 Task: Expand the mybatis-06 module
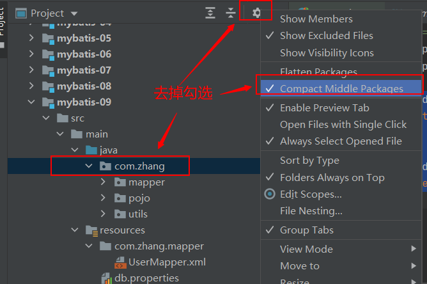coord(31,54)
